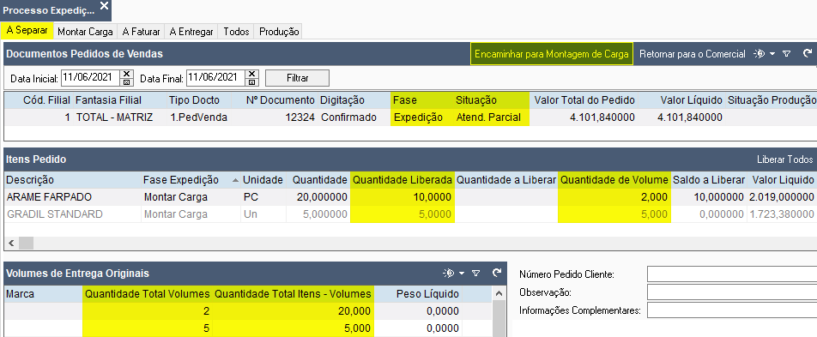
Task: Click the Marca column header
Action: (43, 294)
